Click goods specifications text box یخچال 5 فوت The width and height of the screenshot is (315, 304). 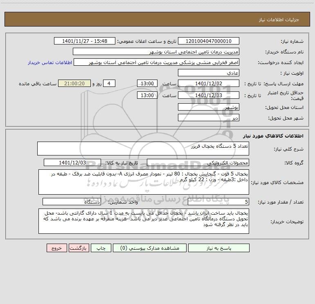pos(144,182)
